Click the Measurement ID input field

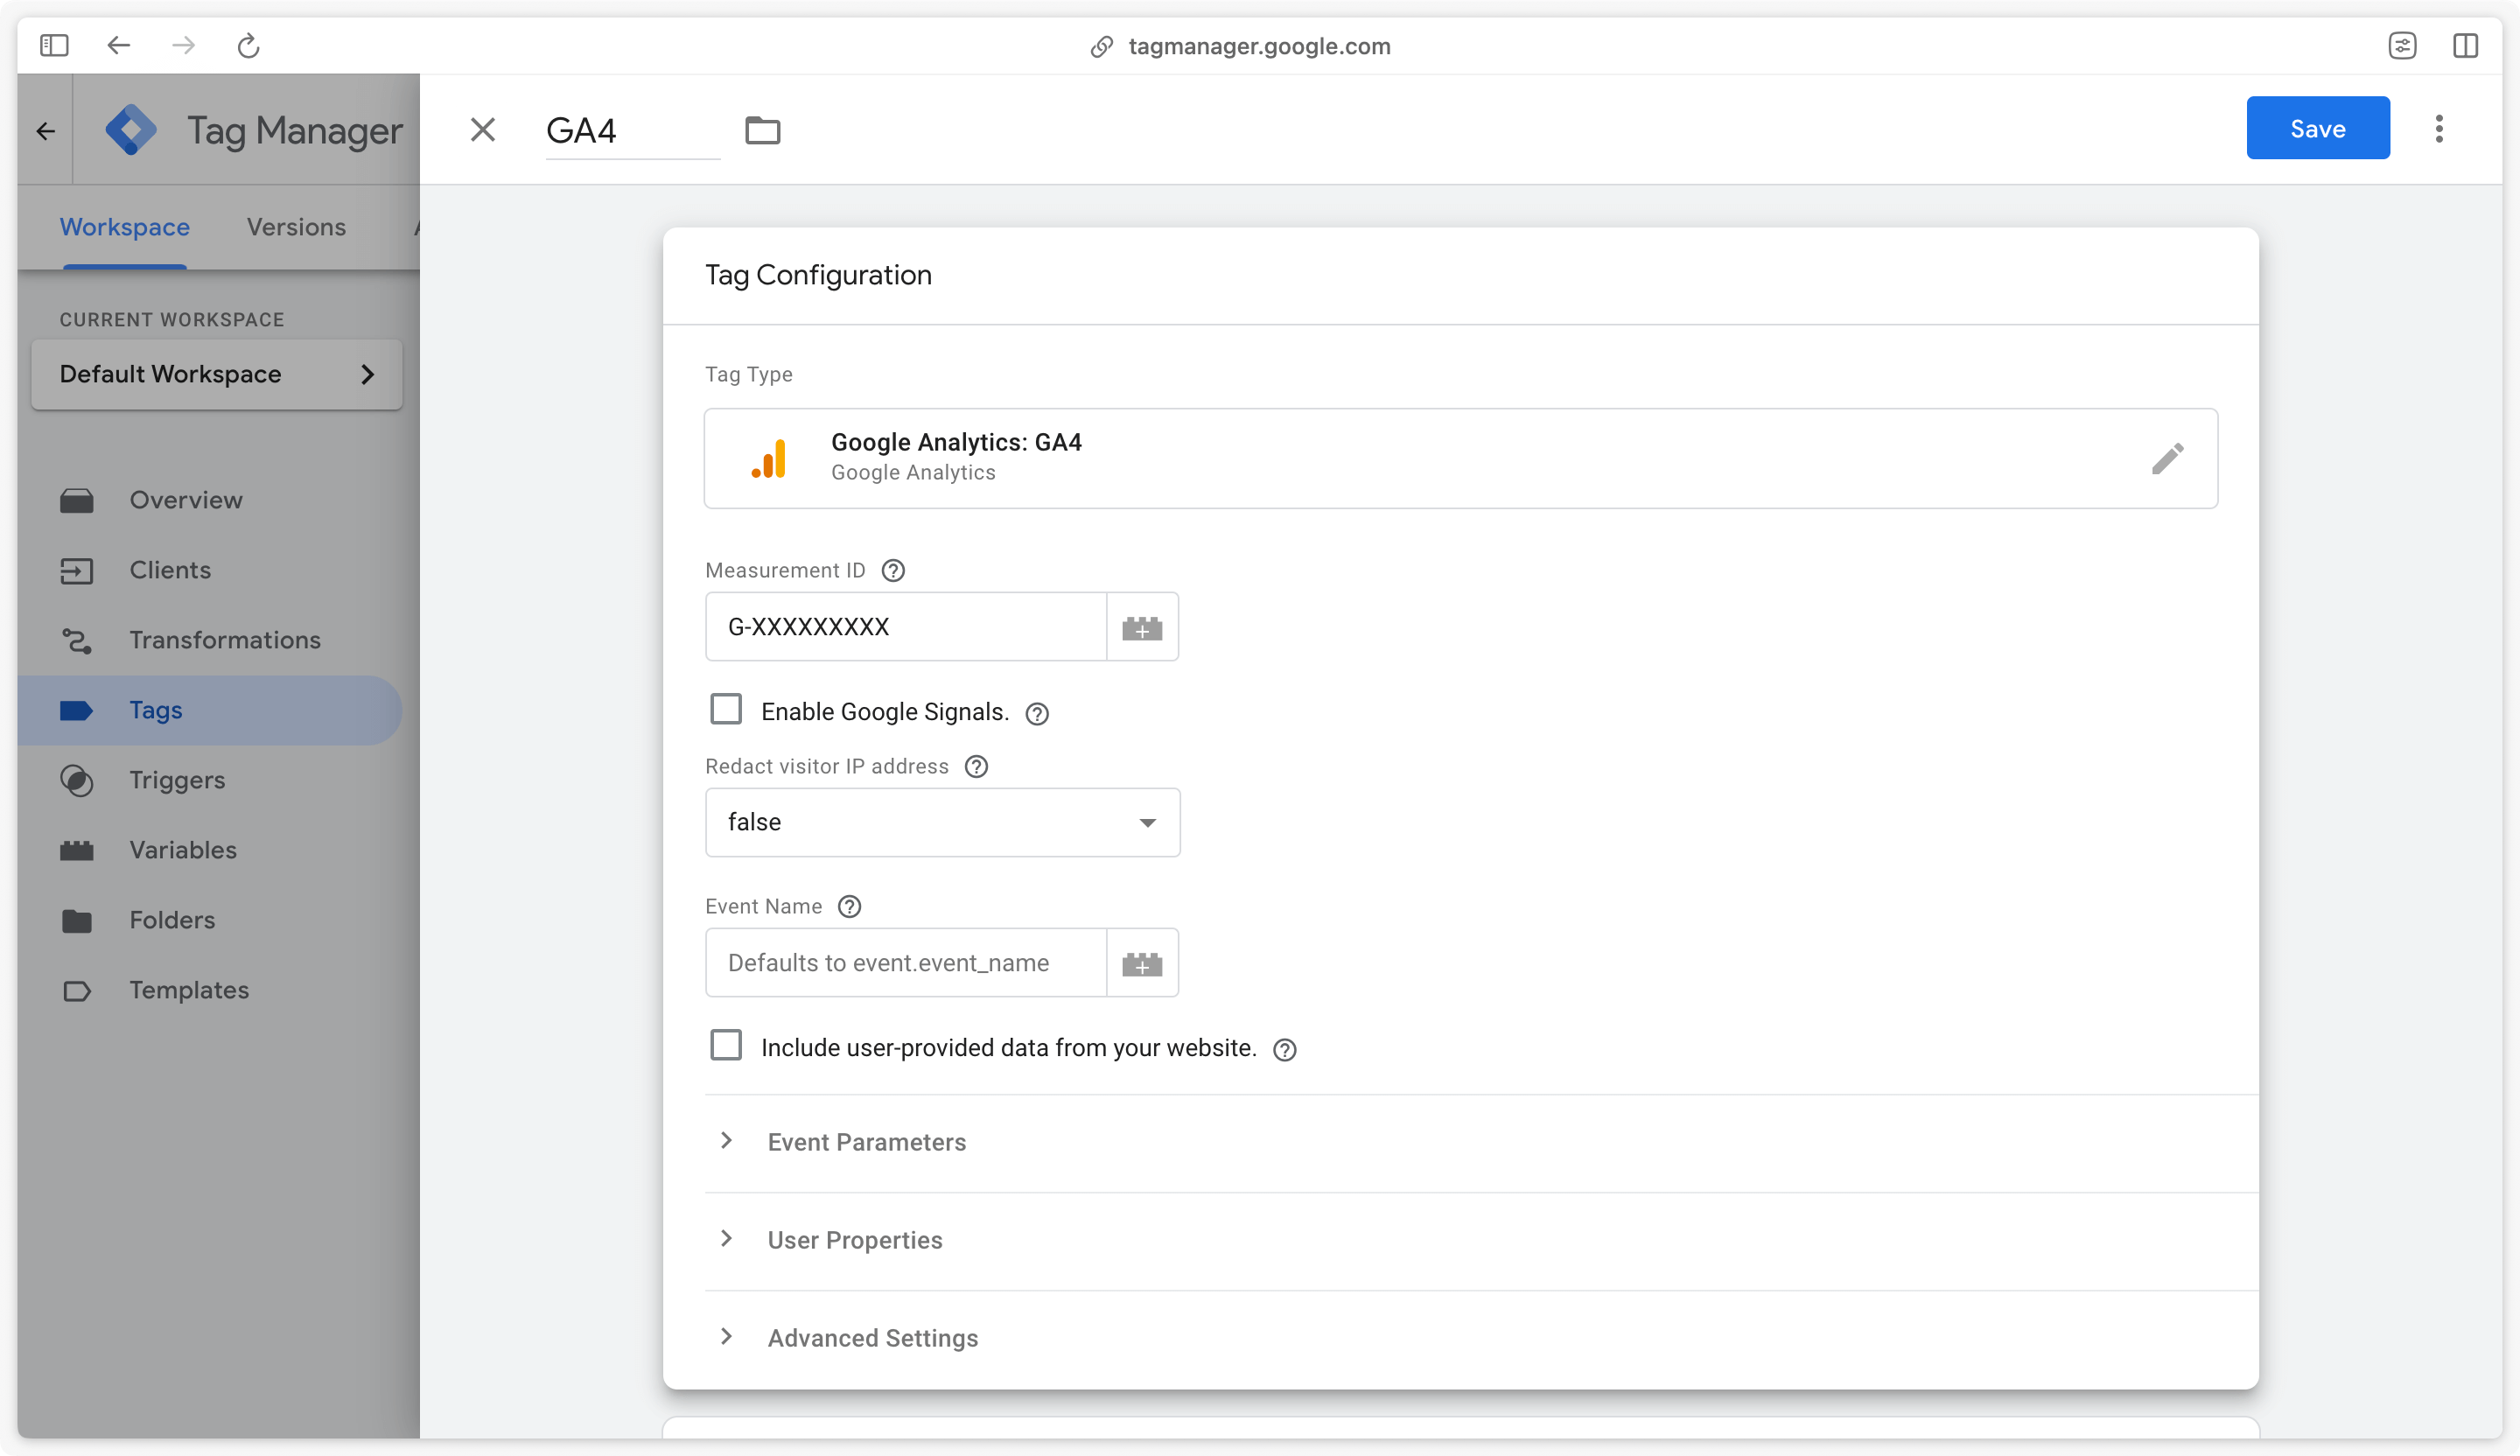click(906, 627)
